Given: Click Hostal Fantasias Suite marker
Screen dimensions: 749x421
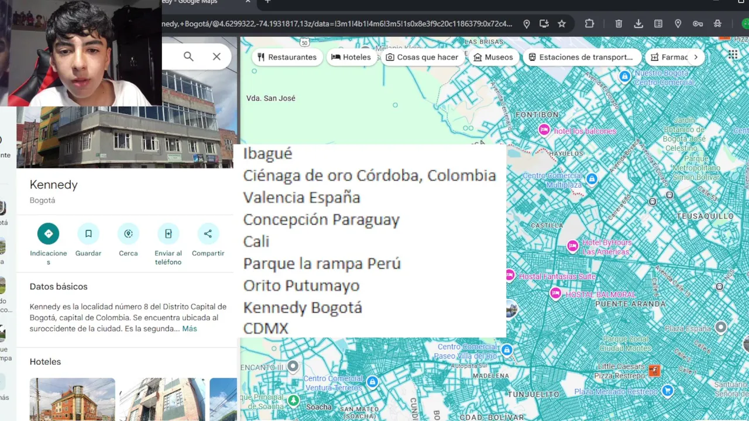Looking at the screenshot, I should coord(510,275).
